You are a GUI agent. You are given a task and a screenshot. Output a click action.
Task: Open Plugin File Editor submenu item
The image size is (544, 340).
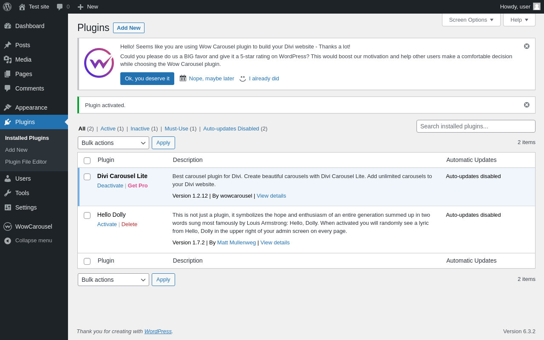[x=26, y=162]
